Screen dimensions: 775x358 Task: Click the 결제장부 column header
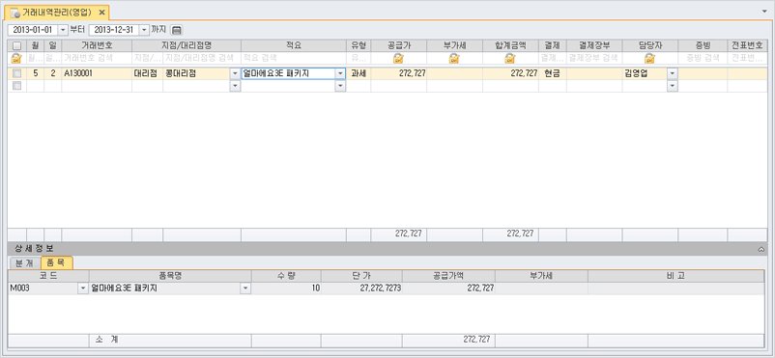(594, 45)
